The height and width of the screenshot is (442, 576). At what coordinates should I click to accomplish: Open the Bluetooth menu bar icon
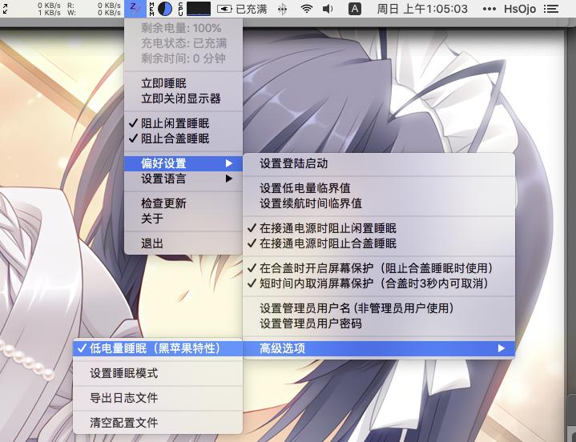[282, 9]
